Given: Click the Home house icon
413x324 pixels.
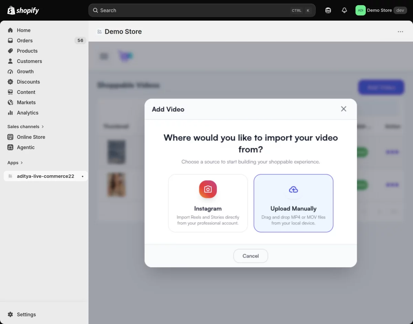Looking at the screenshot, I should coord(10,30).
